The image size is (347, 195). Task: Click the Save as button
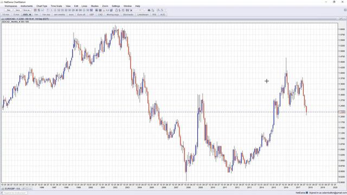27,10
